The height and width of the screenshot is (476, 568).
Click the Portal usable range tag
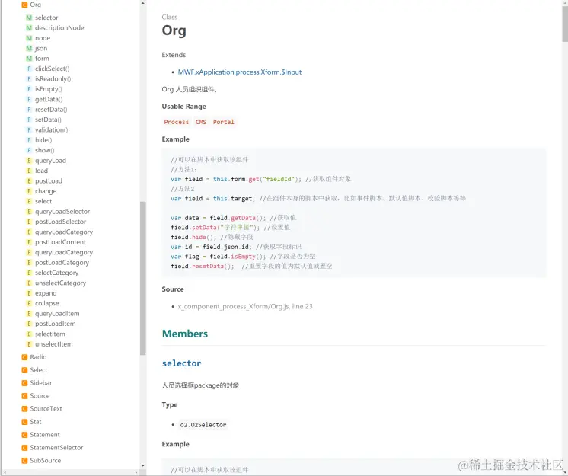pyautogui.click(x=224, y=122)
